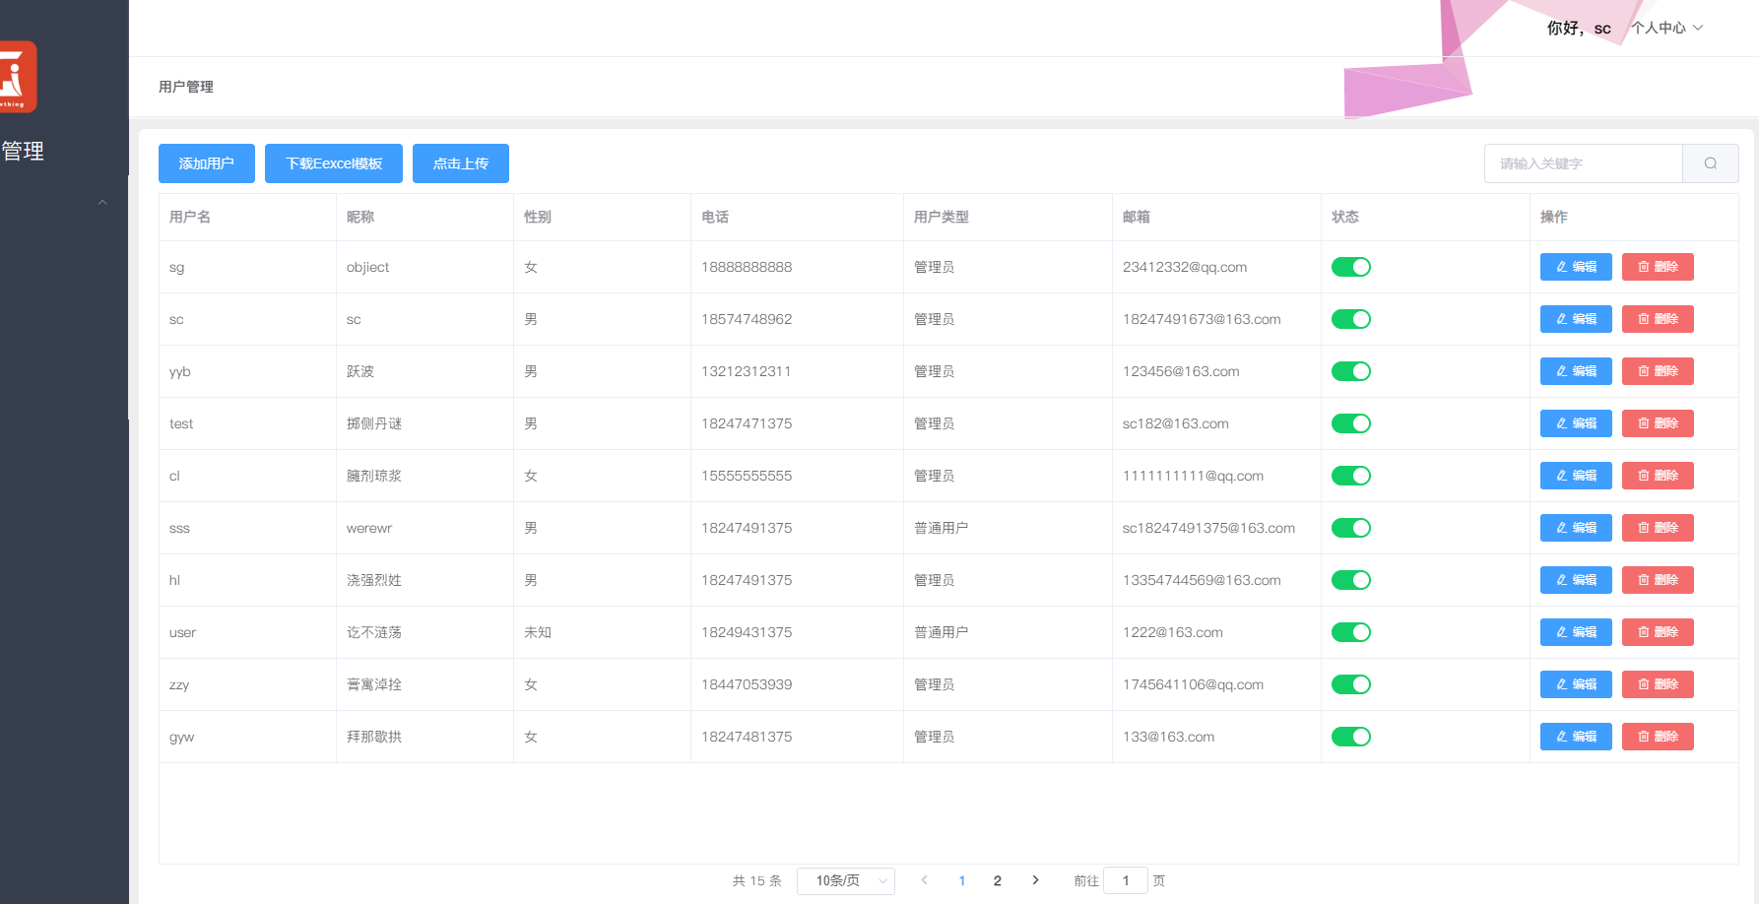The image size is (1759, 904).
Task: Toggle status switch for user hl
Action: pos(1351,580)
